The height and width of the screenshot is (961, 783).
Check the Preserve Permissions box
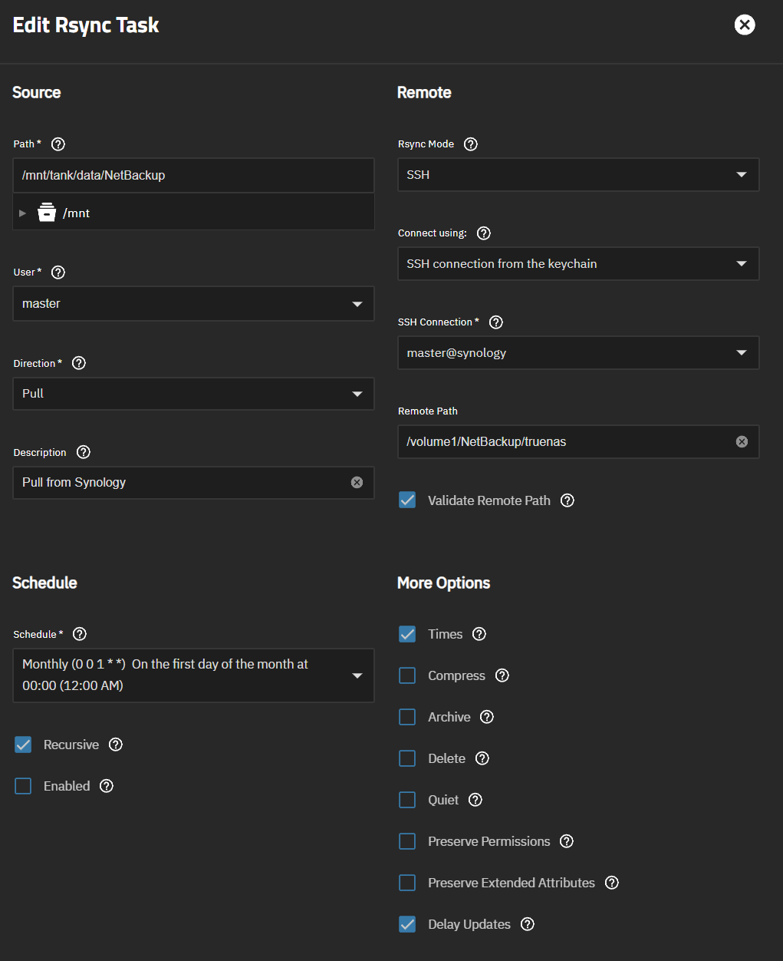coord(407,841)
